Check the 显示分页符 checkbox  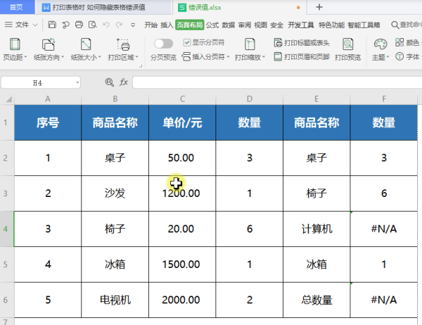click(x=186, y=43)
